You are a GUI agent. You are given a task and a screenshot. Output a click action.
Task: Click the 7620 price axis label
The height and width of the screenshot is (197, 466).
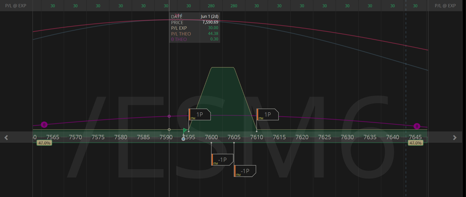coord(302,137)
